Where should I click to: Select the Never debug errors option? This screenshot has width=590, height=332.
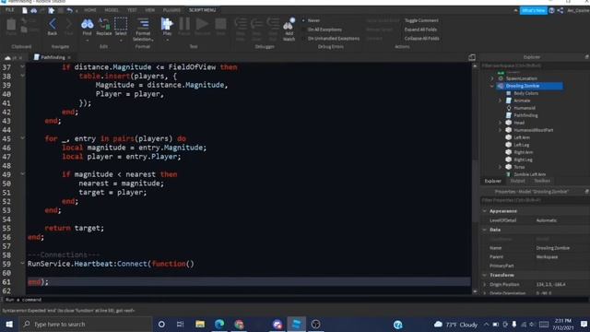[x=312, y=20]
